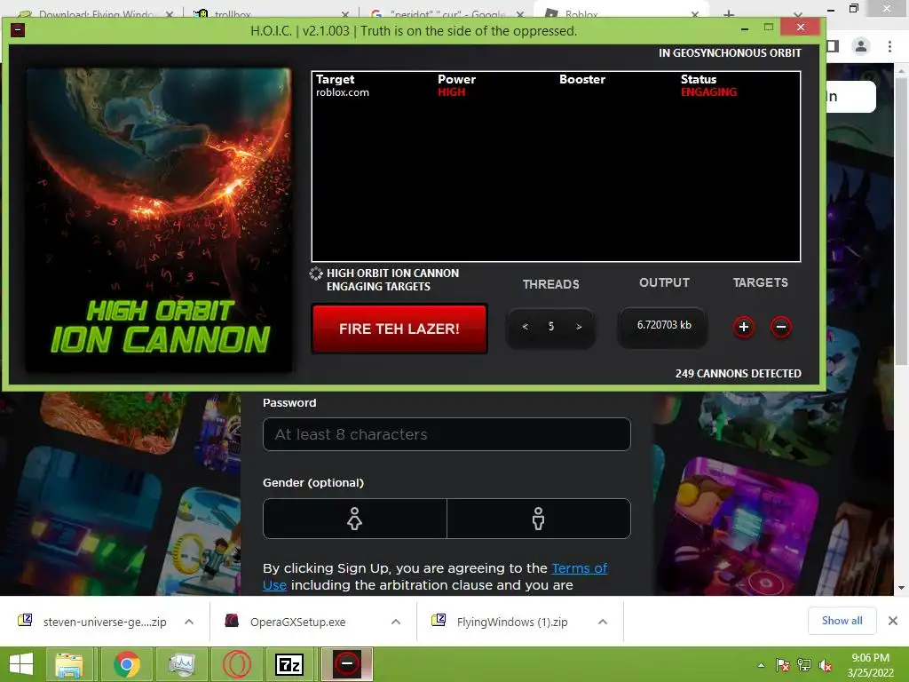Click the HIGH ORBIT ION CANNON status message
The height and width of the screenshot is (682, 909).
392,280
